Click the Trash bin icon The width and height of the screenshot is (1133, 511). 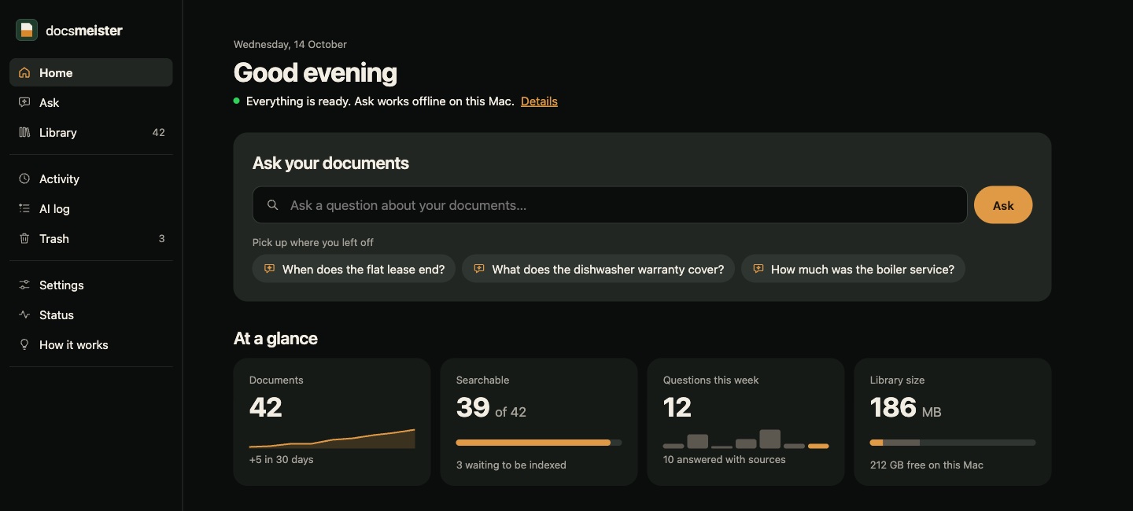[24, 238]
